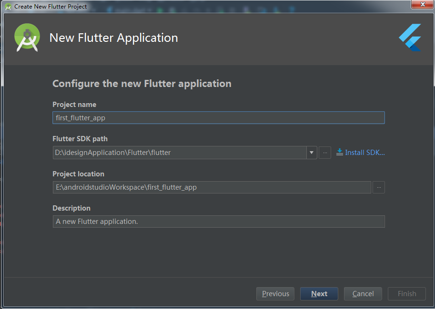Click the Flutter logo in the header
Screen dimensions: 435x309
pos(410,38)
